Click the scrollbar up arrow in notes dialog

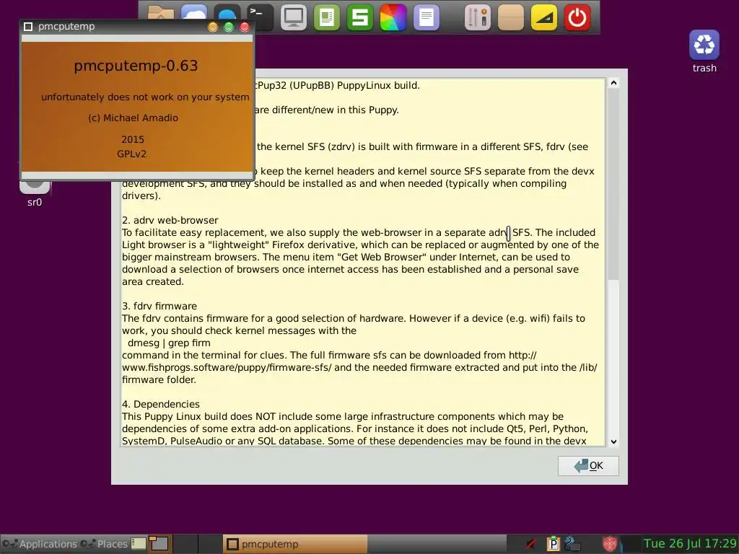(613, 84)
